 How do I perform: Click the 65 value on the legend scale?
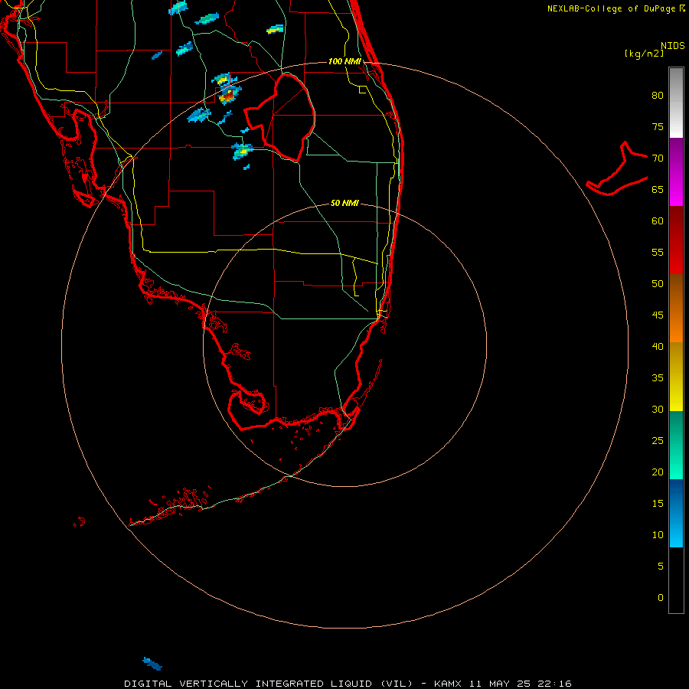click(658, 189)
